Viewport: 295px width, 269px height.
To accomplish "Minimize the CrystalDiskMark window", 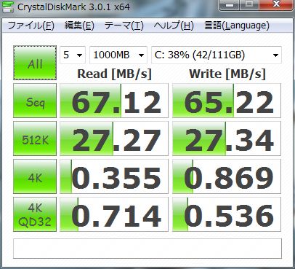I will [230, 5].
